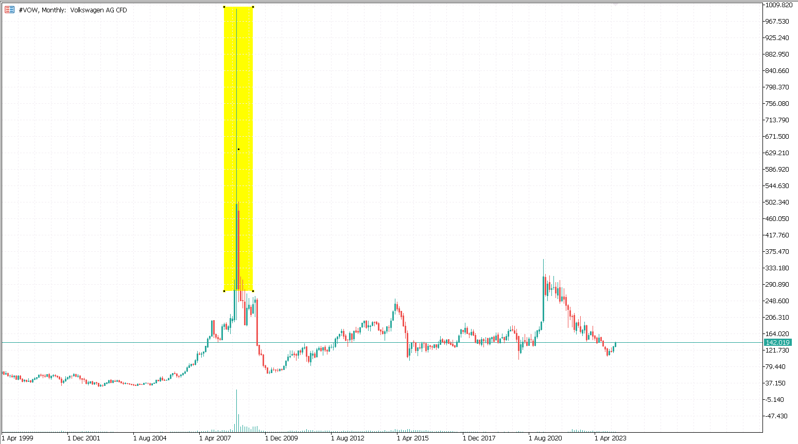Click the tallest volume bar near 2008
The width and height of the screenshot is (798, 444).
point(237,411)
